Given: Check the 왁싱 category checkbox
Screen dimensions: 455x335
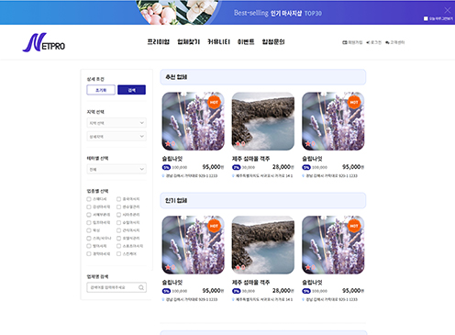Looking at the screenshot, I should [x=89, y=230].
